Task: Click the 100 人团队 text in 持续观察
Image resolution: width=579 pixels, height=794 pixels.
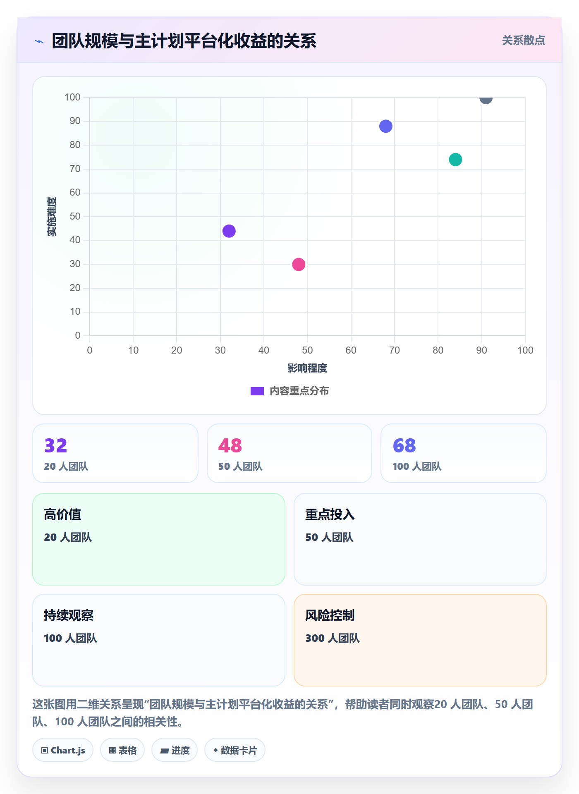Action: point(70,638)
